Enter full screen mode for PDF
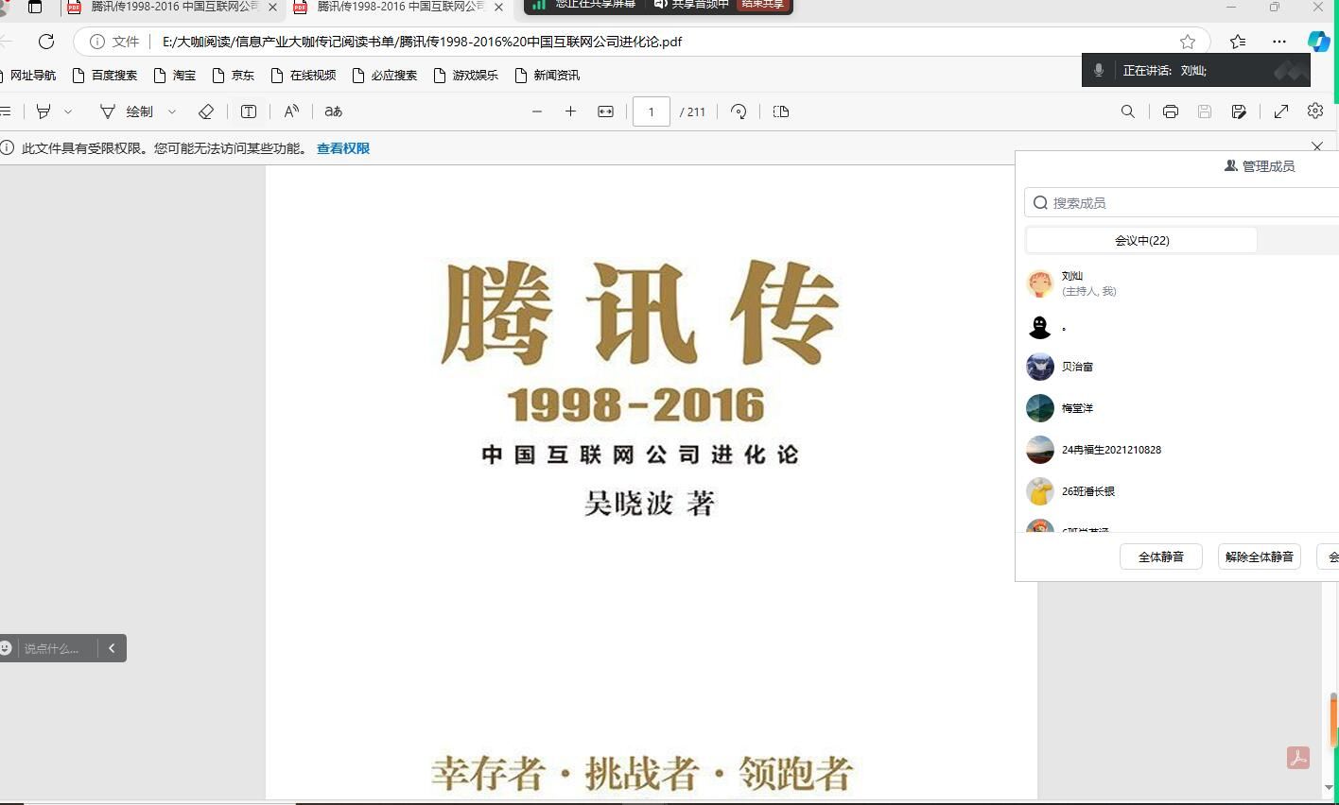The height and width of the screenshot is (805, 1339). pos(1281,111)
